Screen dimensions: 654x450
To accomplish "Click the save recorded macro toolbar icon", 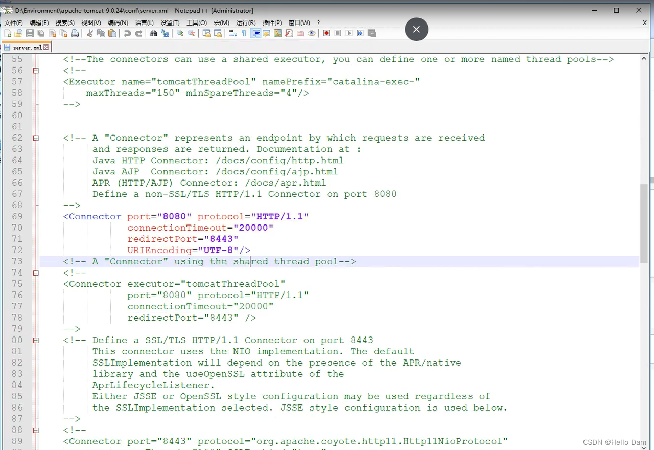I will click(371, 33).
